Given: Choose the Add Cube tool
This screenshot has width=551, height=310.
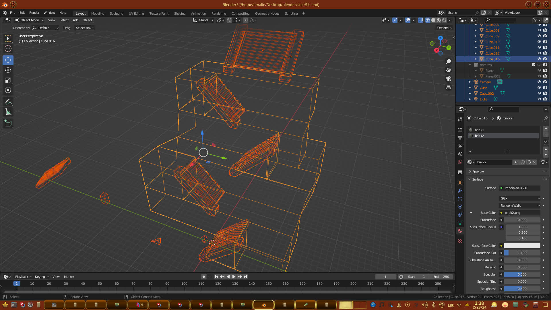Looking at the screenshot, I should [8, 123].
